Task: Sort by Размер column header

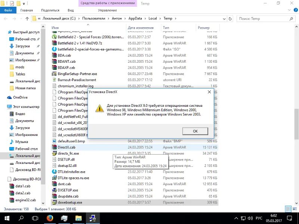Action: (x=204, y=28)
